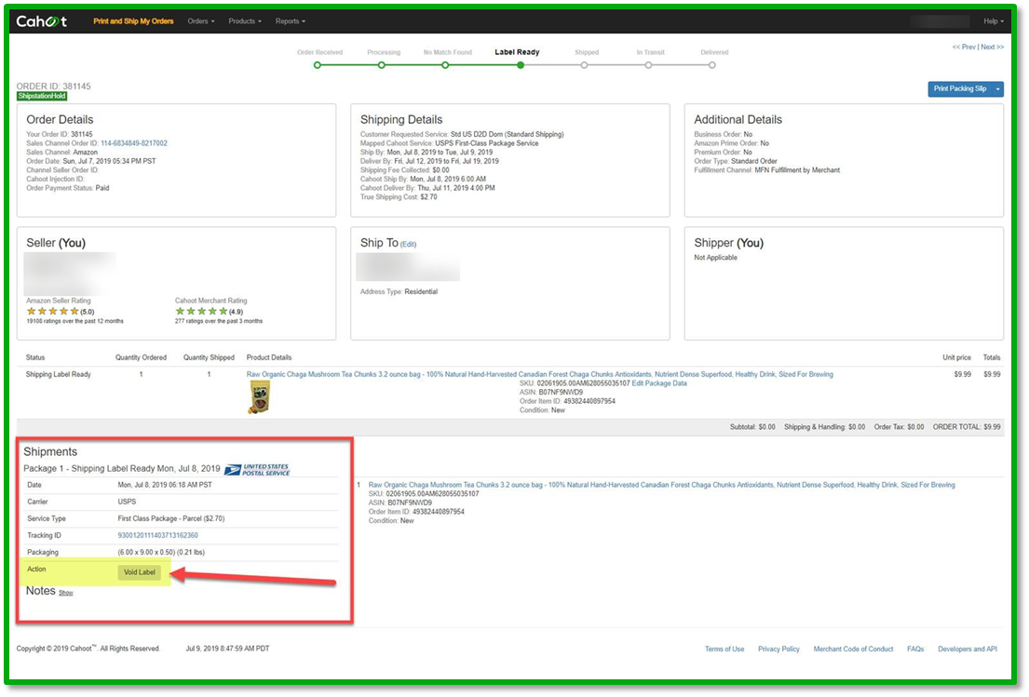Open the Orders menu
1029x697 pixels.
[x=201, y=21]
